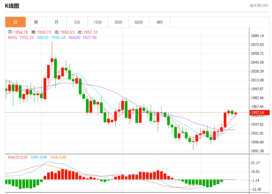
Task: Click the 高:1959.73 high price value
Action: coord(41,32)
